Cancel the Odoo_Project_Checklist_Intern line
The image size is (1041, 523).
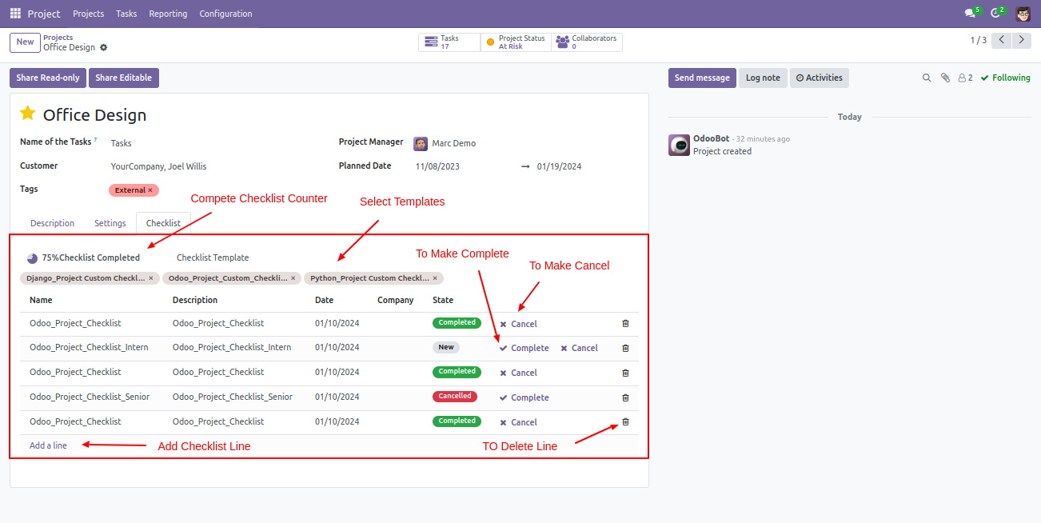[579, 348]
